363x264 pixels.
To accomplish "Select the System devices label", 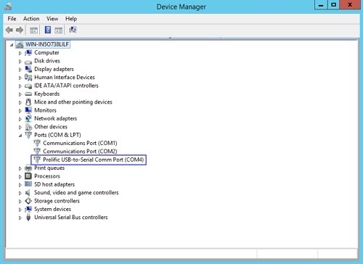I will (x=52, y=209).
